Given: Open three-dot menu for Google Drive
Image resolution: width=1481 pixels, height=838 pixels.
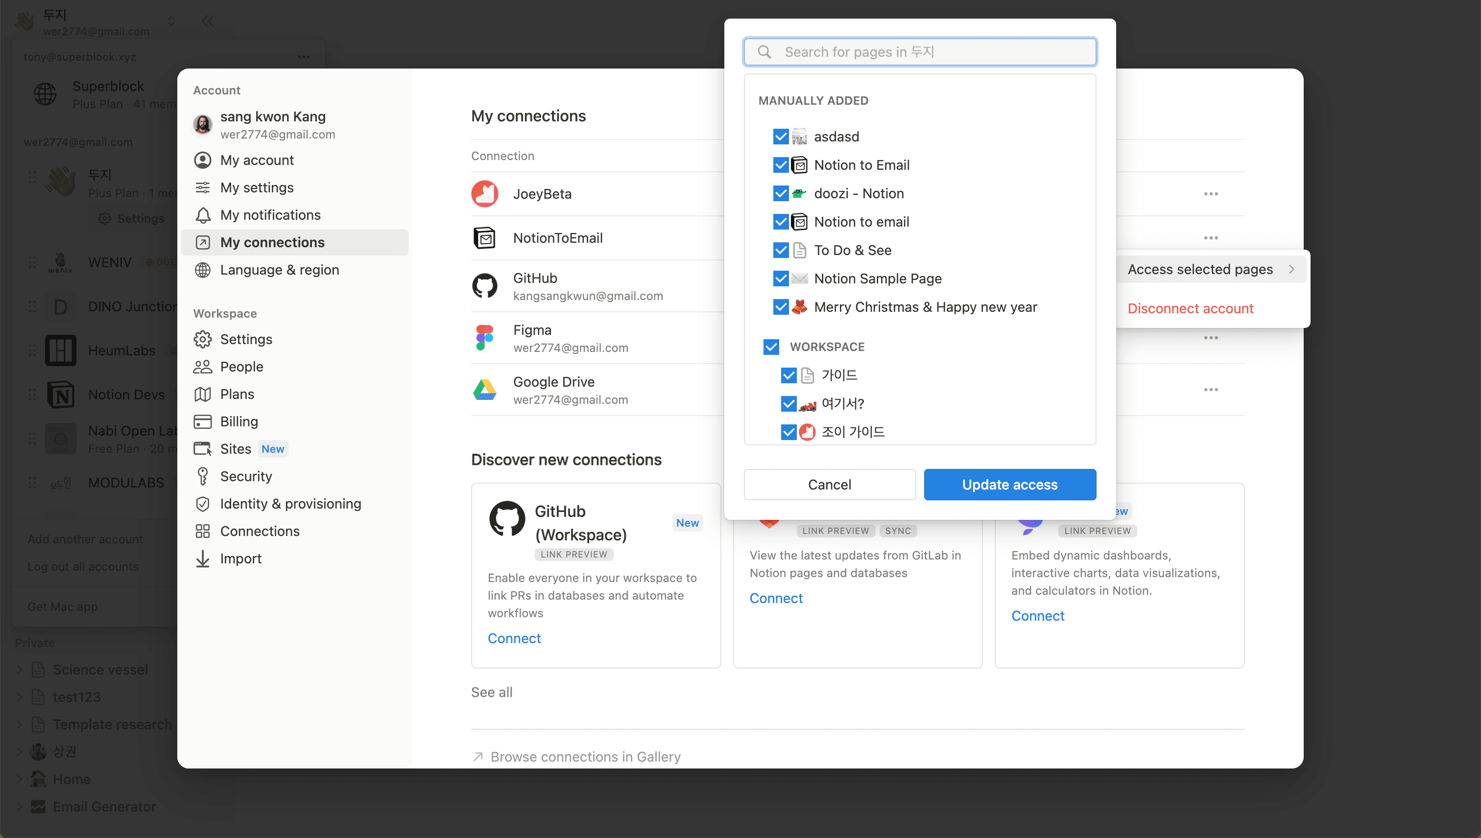Looking at the screenshot, I should tap(1210, 390).
